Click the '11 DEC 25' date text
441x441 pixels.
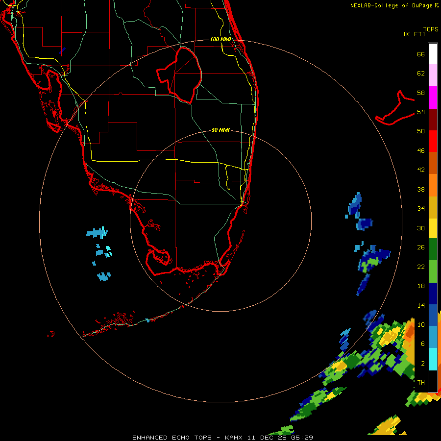tap(268, 438)
